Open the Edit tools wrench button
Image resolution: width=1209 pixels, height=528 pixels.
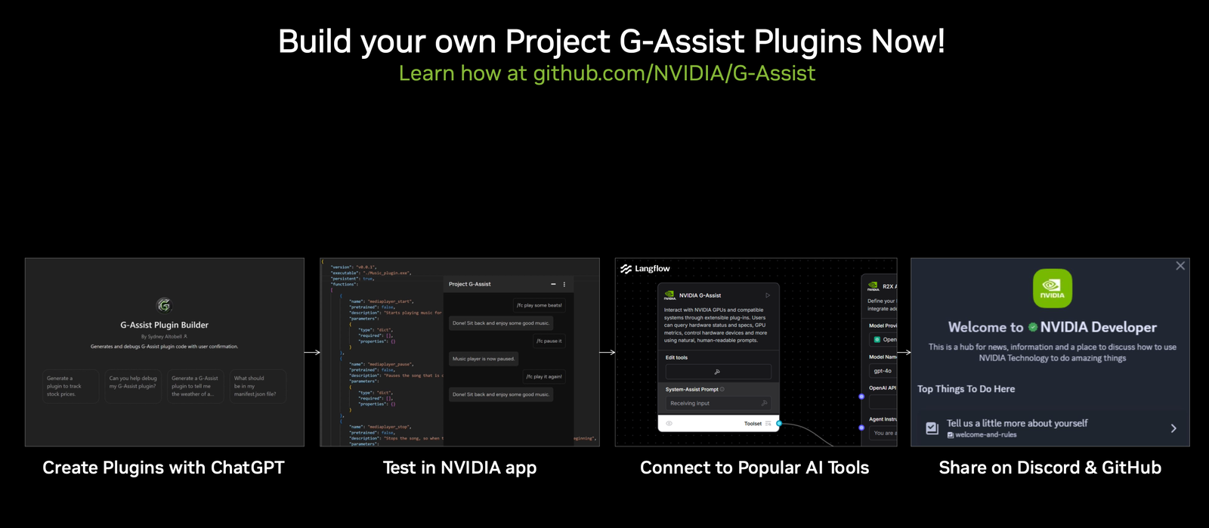[718, 372]
